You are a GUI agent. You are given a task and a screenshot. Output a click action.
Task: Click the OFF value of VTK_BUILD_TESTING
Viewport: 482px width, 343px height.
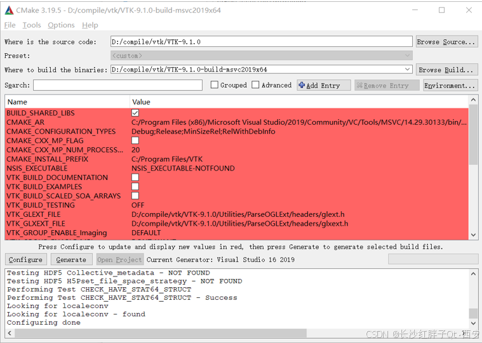(x=138, y=205)
